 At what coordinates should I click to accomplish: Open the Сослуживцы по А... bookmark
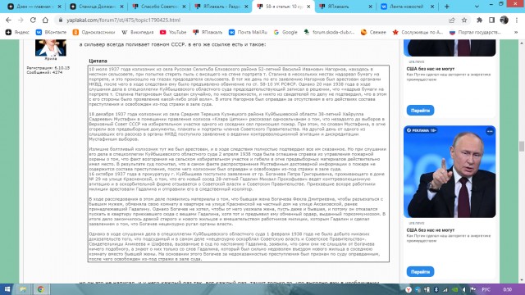[418, 32]
